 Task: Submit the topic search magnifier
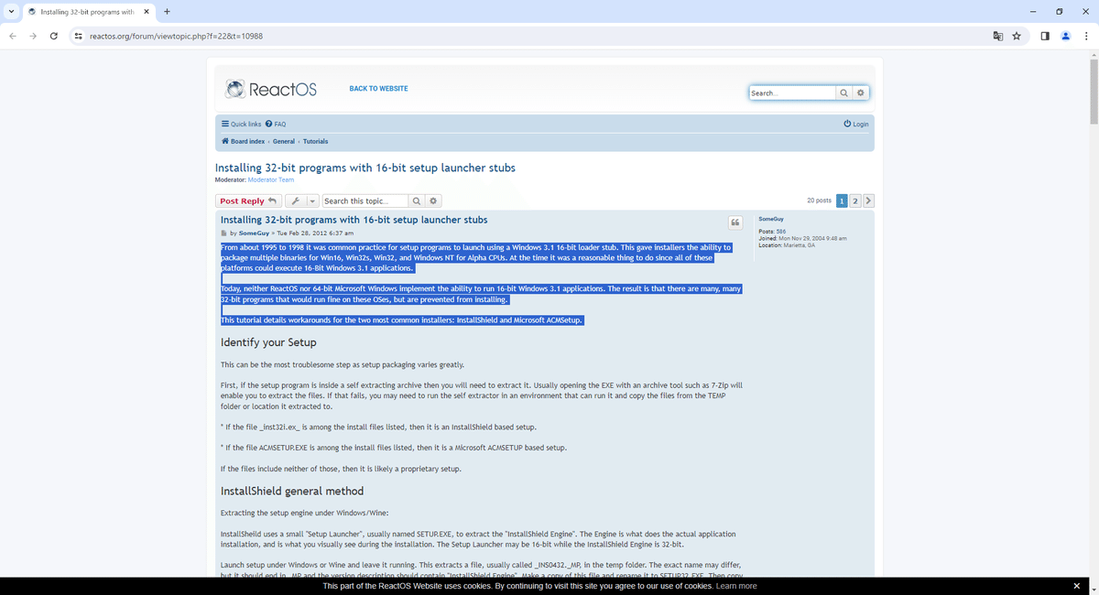[x=417, y=200]
